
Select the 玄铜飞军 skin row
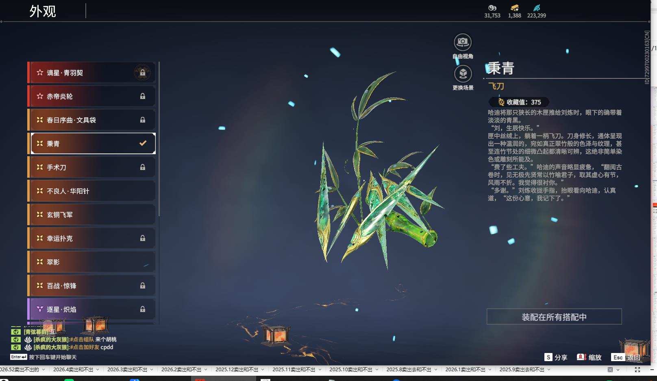click(91, 215)
